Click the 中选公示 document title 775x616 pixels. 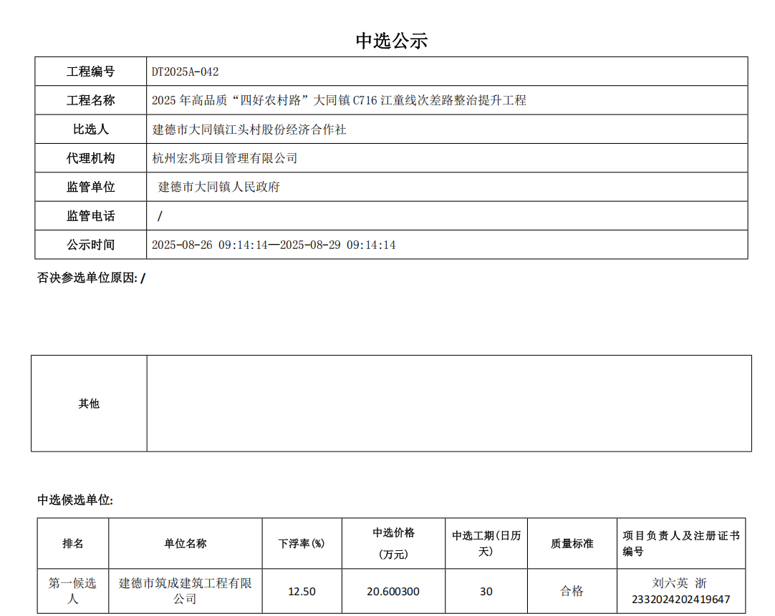coord(391,41)
